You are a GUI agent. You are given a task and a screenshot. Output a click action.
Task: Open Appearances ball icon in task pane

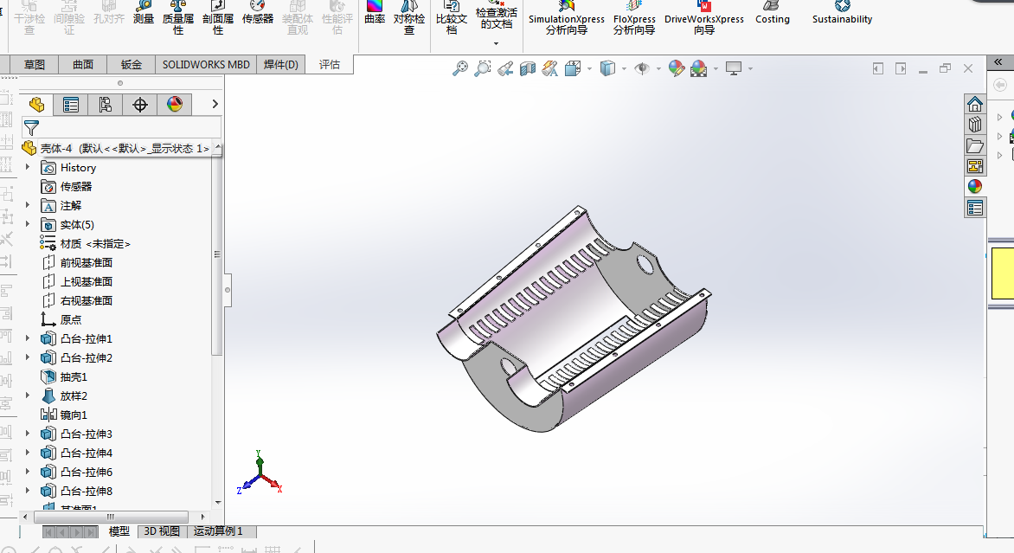[x=974, y=187]
